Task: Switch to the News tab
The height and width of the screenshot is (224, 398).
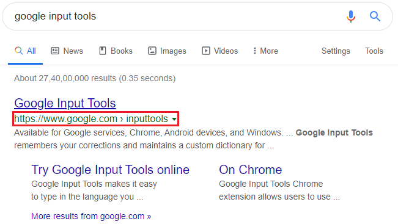Action: pos(67,51)
